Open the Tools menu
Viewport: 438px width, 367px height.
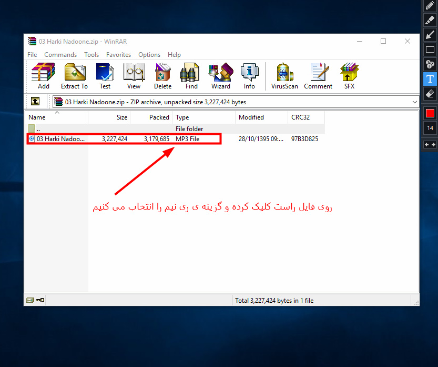91,55
